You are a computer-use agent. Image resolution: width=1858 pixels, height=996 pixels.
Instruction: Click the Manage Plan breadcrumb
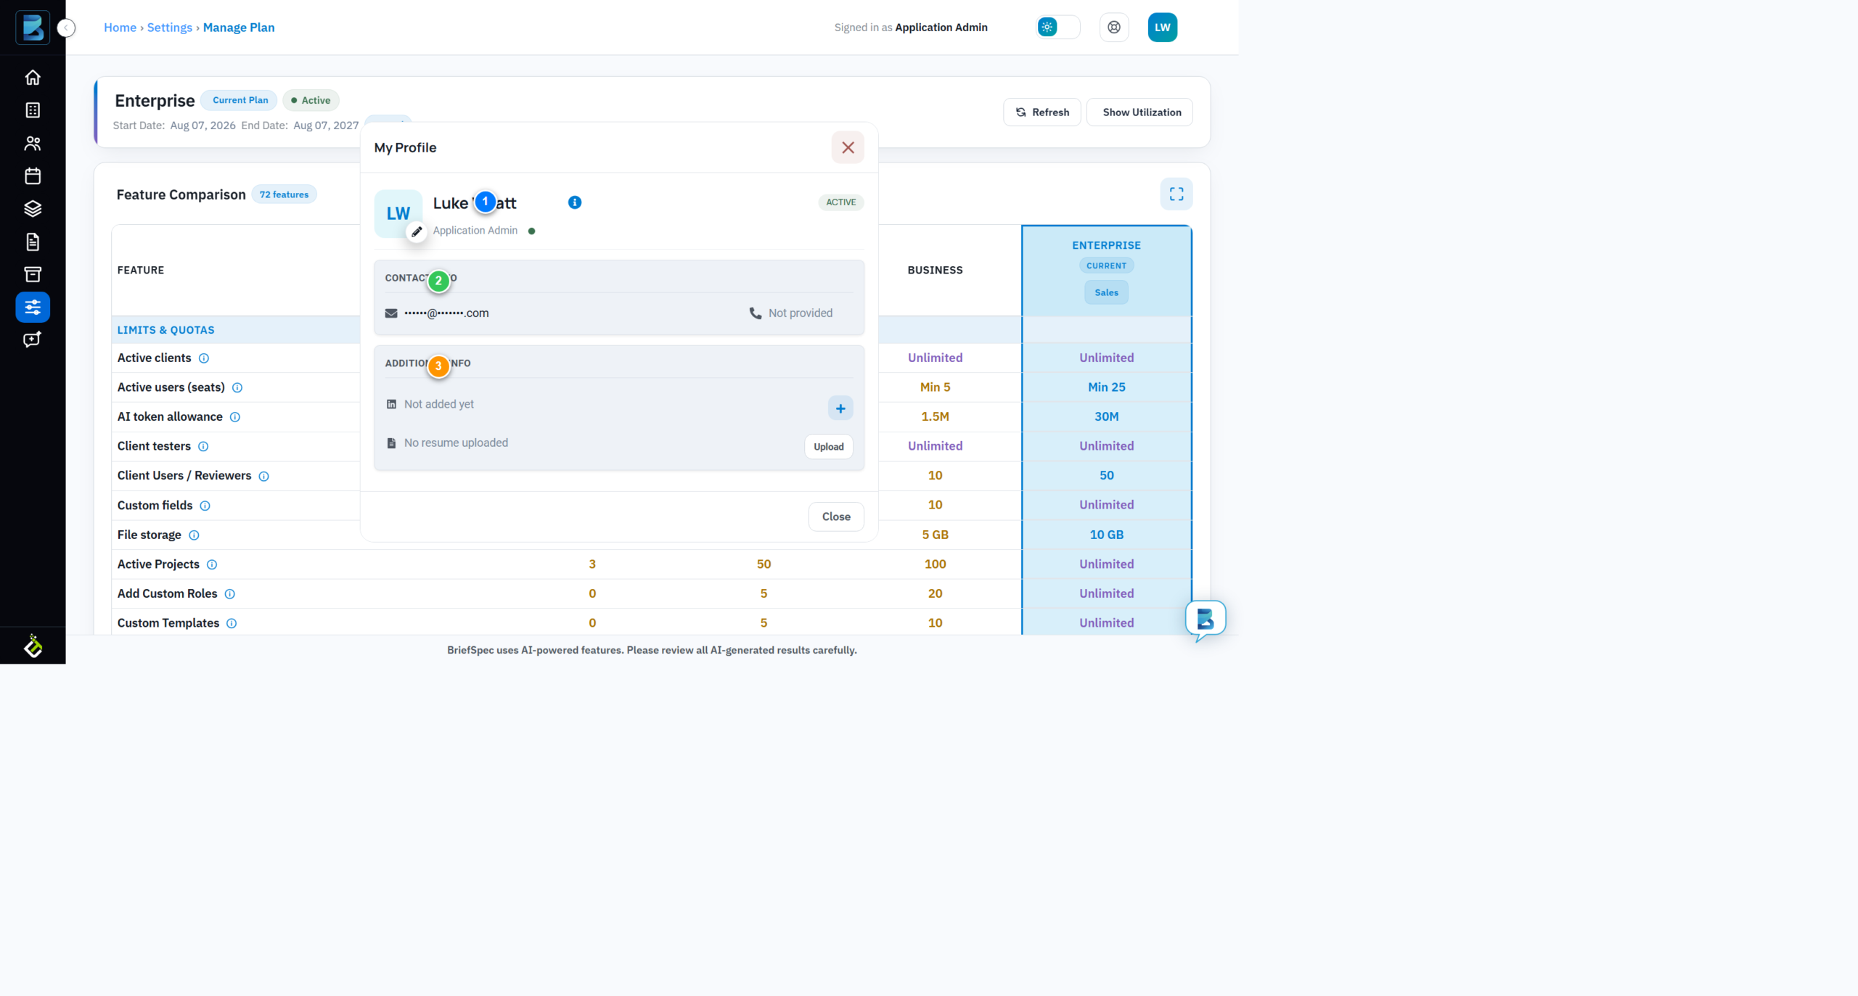(x=239, y=28)
